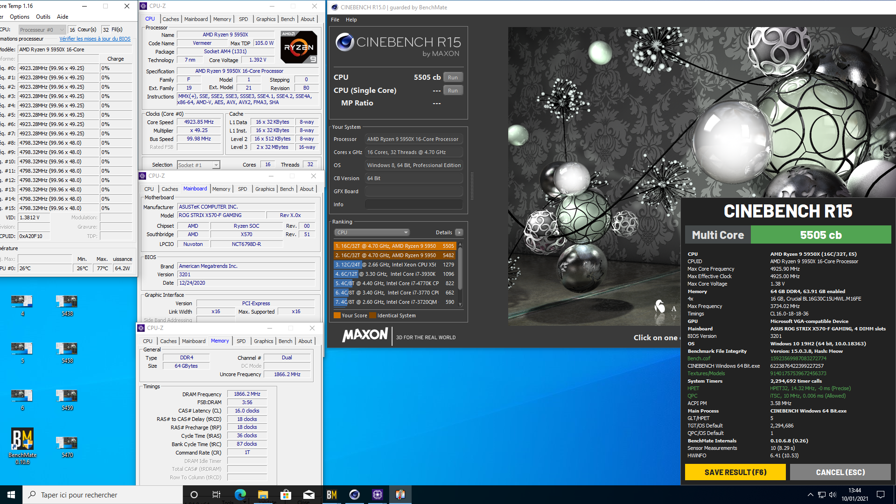Viewport: 896px width, 504px height.
Task: Expand ranking Details arrow
Action: (x=459, y=232)
